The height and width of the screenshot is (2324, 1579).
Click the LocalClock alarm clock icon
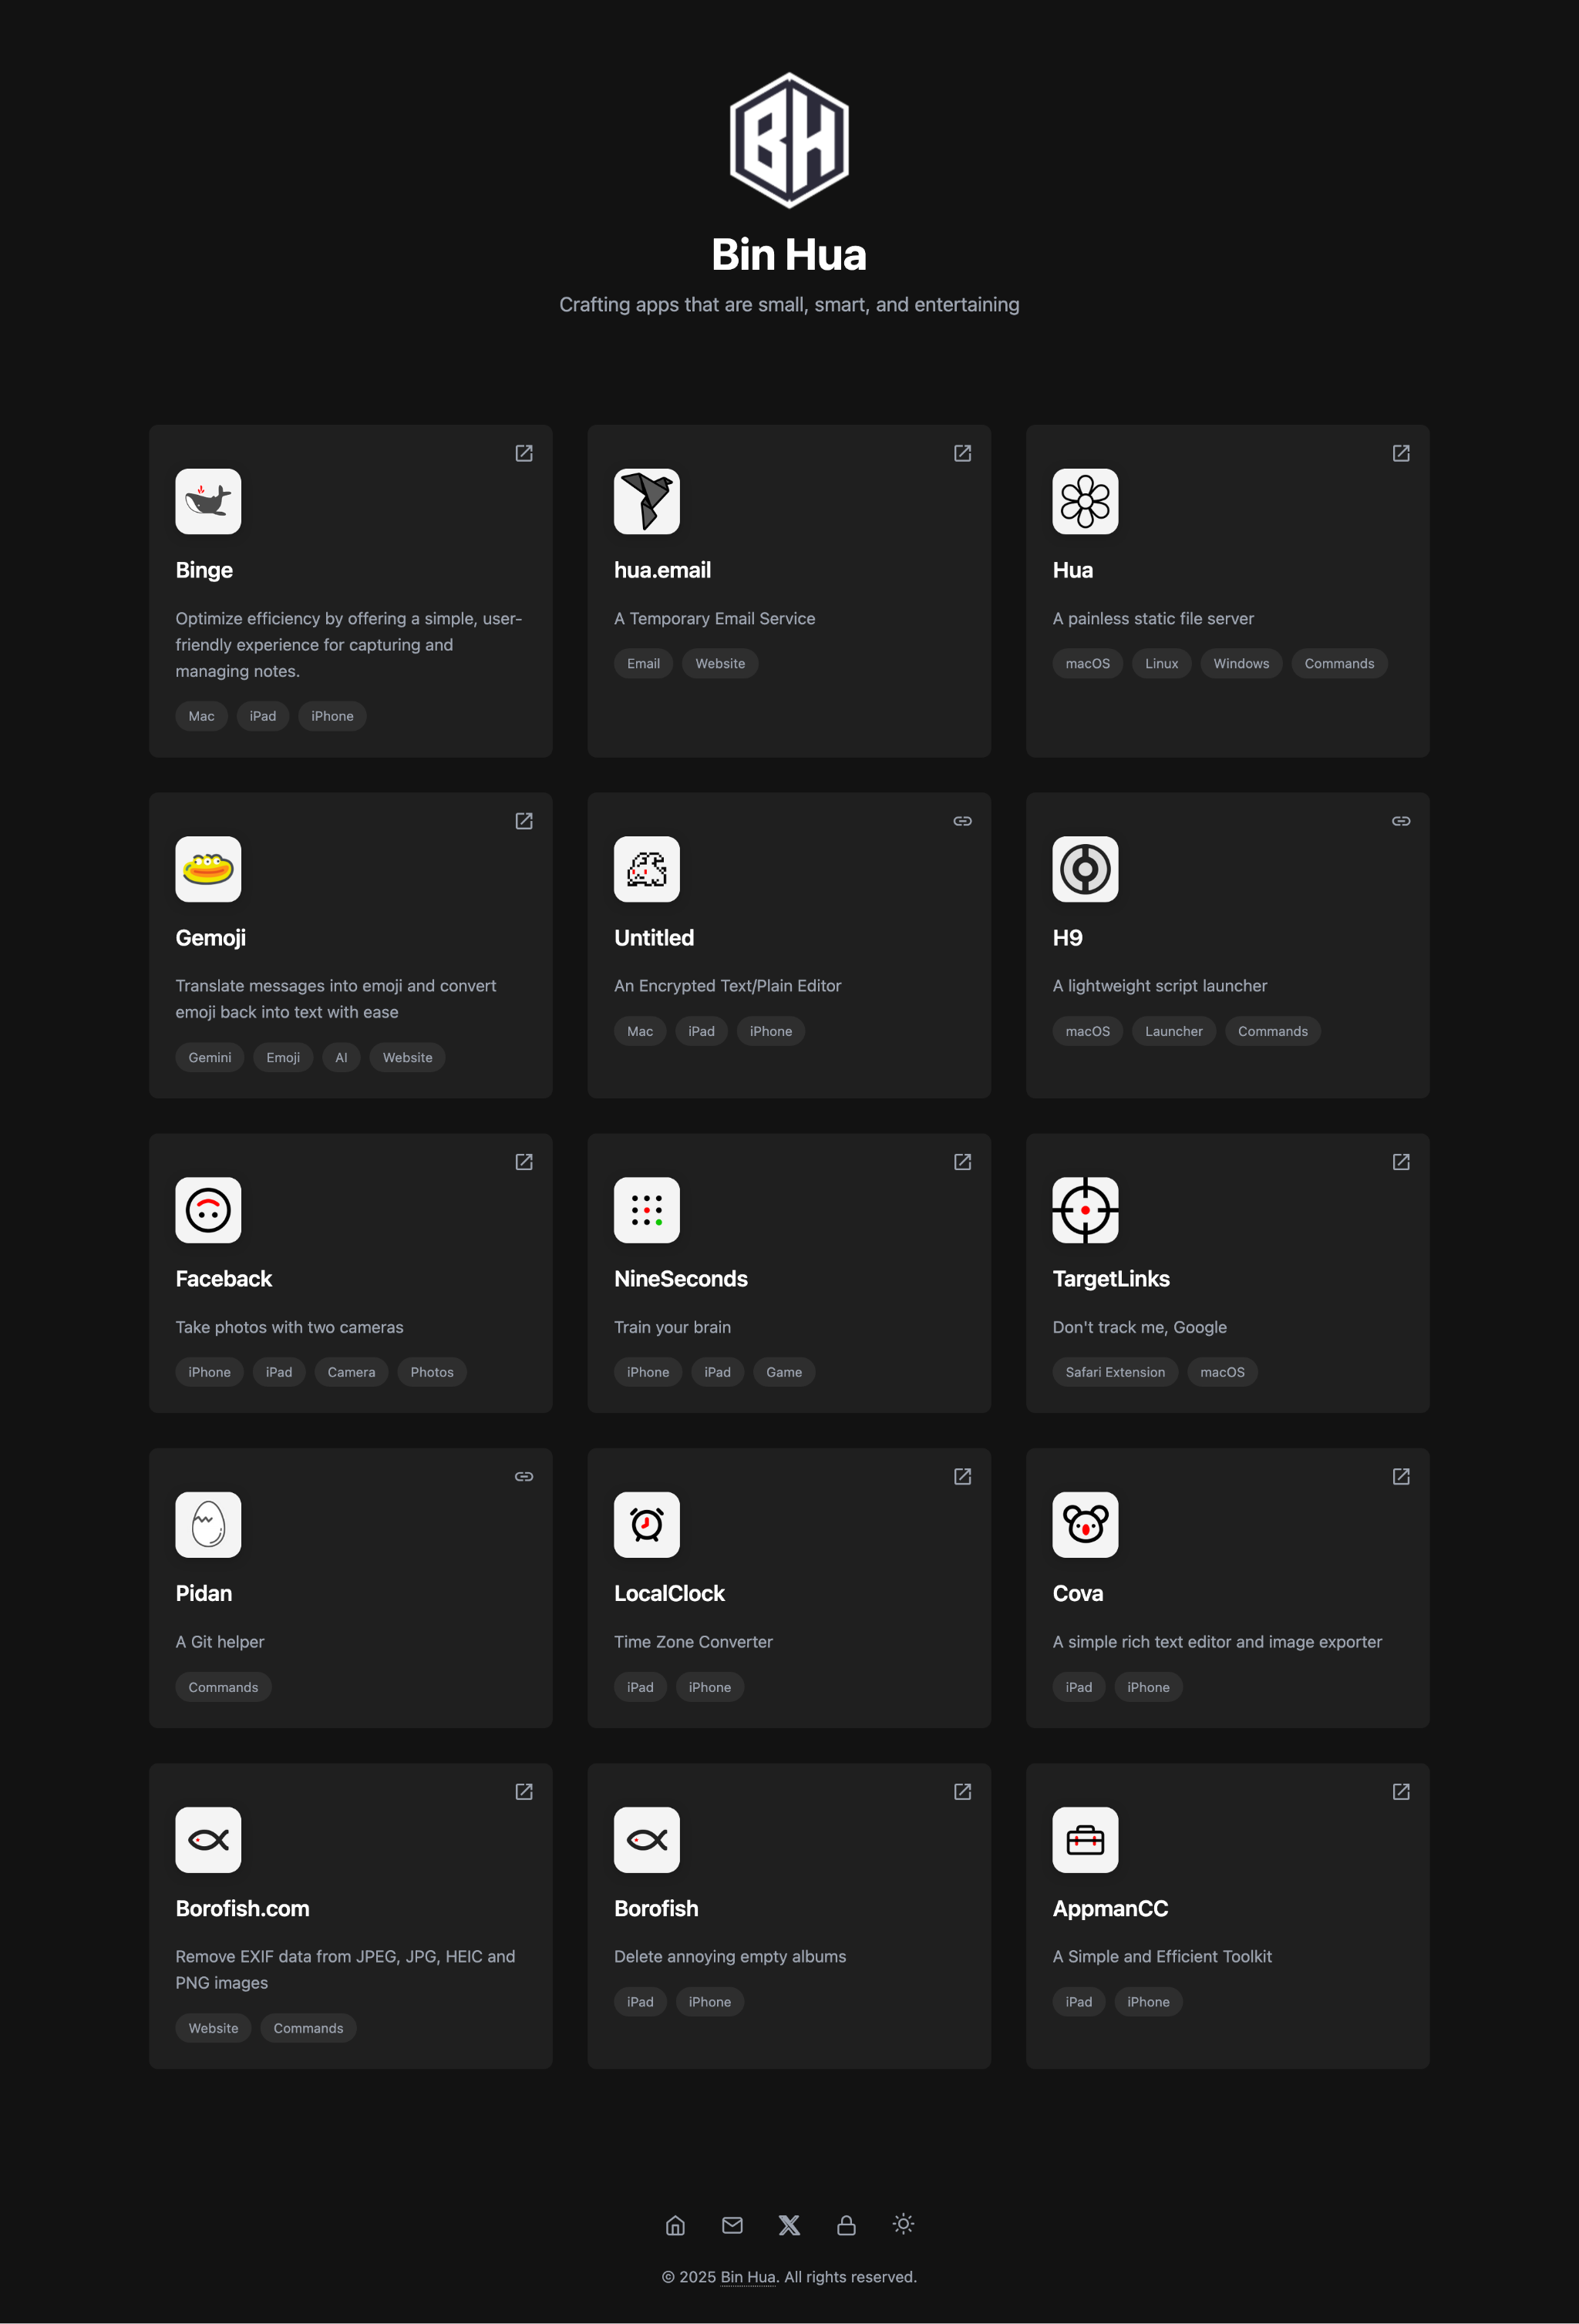646,1524
